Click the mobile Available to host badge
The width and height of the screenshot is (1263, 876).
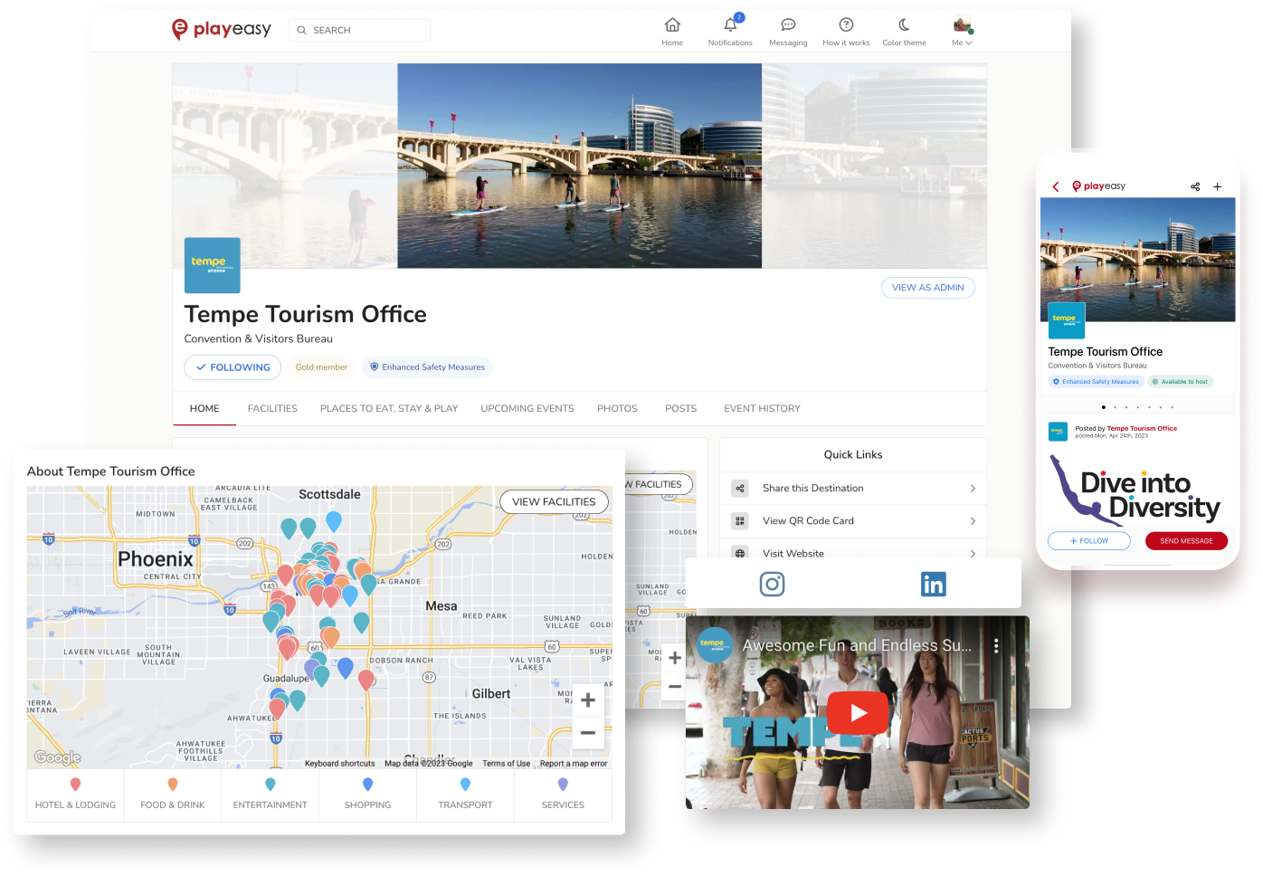tap(1180, 382)
